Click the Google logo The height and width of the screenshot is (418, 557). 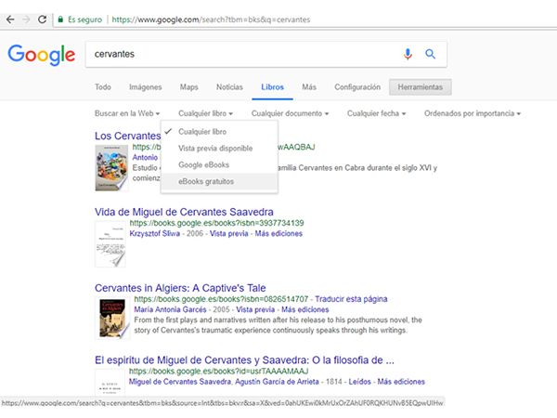[x=41, y=54]
